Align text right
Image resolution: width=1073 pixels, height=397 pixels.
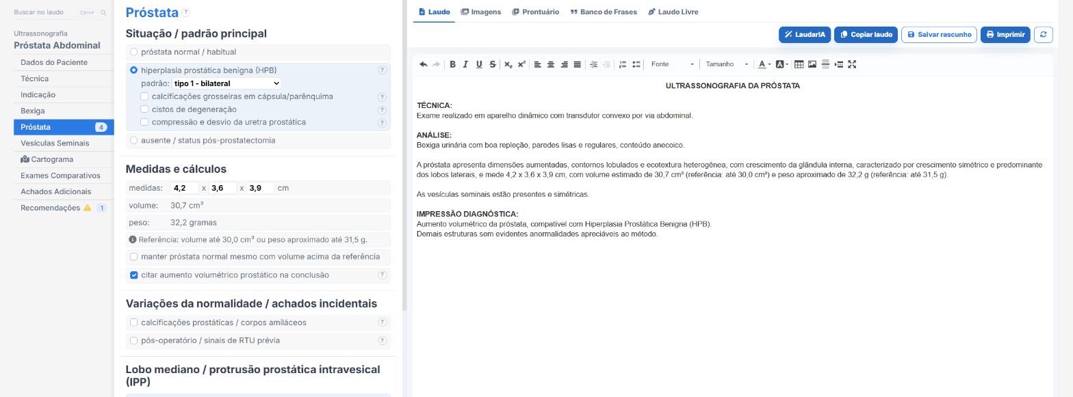click(x=564, y=64)
